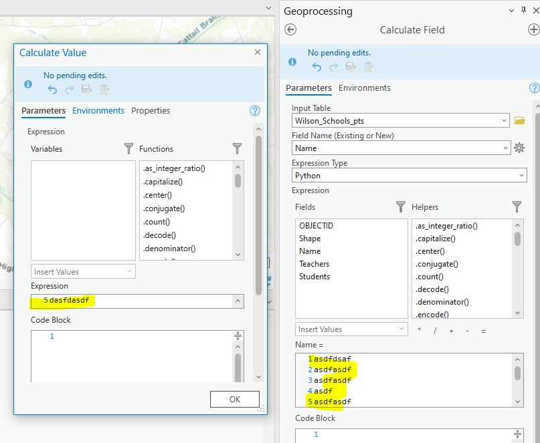Open the Geoprocessing panel menu chevron
The width and height of the screenshot is (540, 443).
(x=511, y=11)
